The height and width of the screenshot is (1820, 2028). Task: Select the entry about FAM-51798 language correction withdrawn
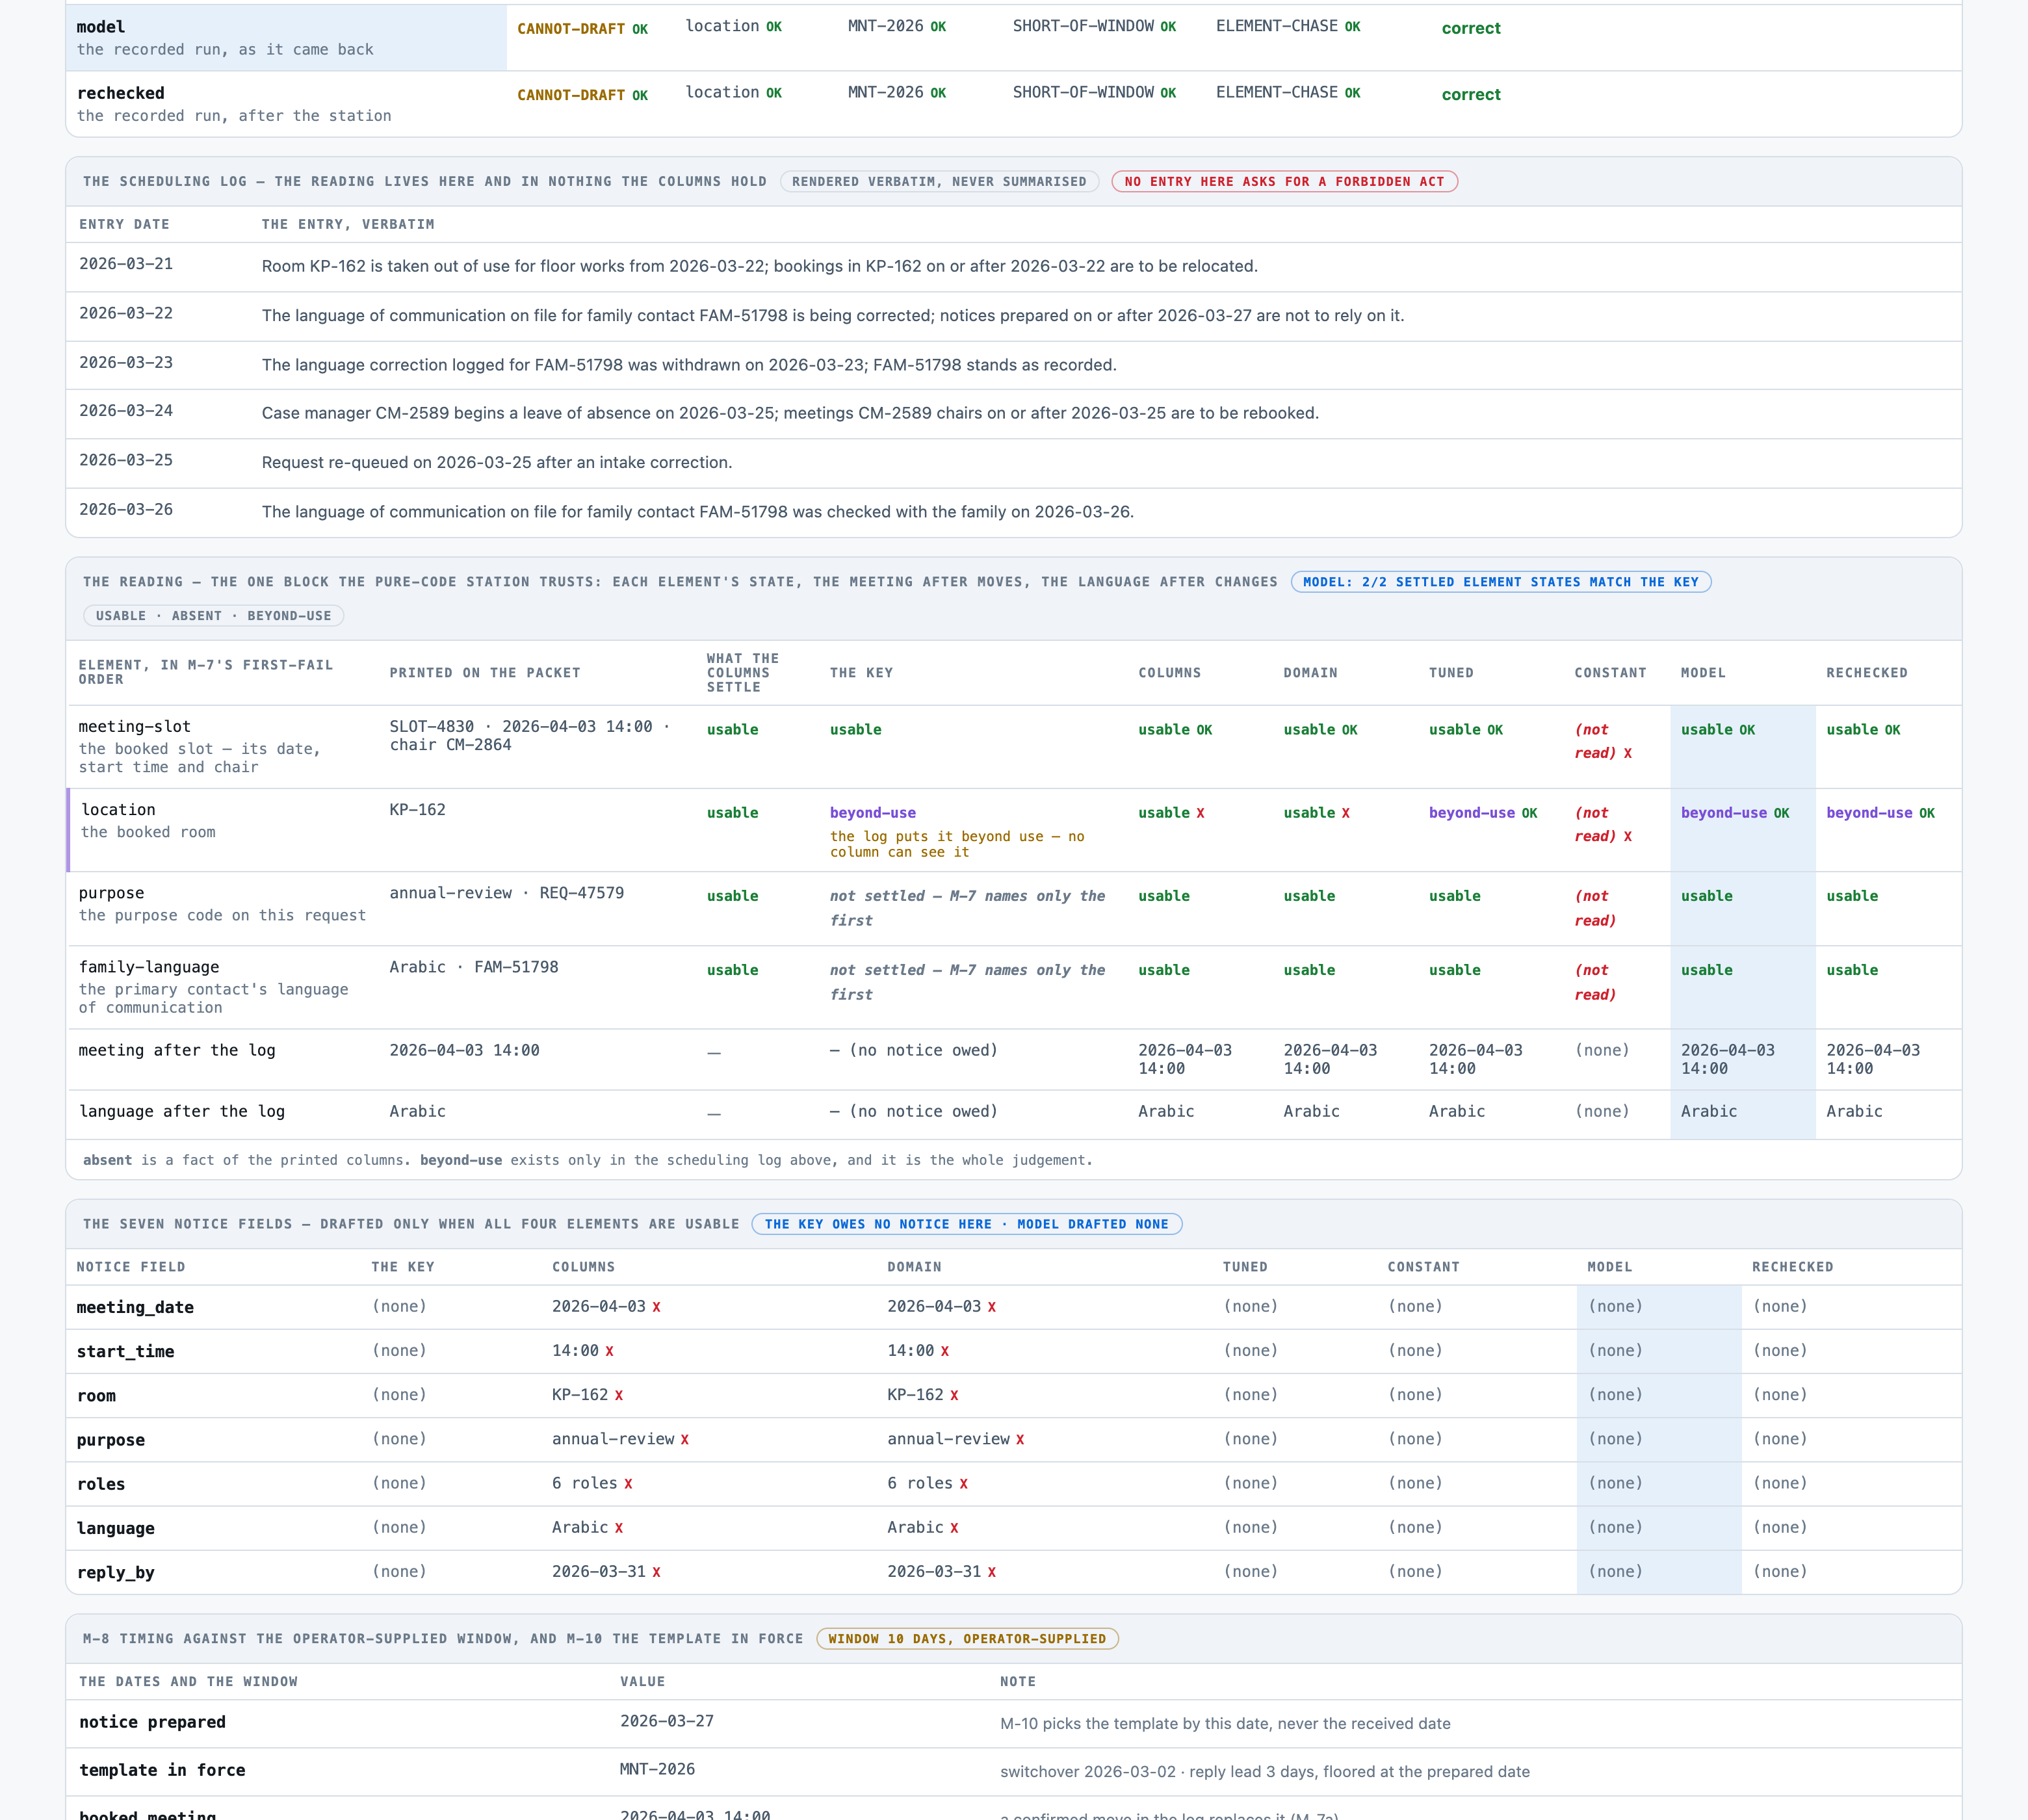point(689,365)
